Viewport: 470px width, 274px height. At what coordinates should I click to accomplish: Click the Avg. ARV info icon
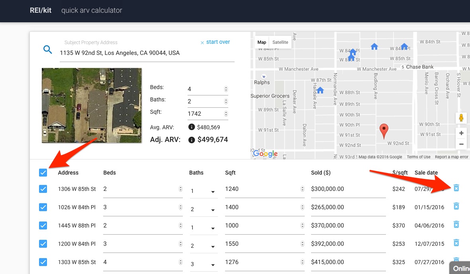pos(191,127)
